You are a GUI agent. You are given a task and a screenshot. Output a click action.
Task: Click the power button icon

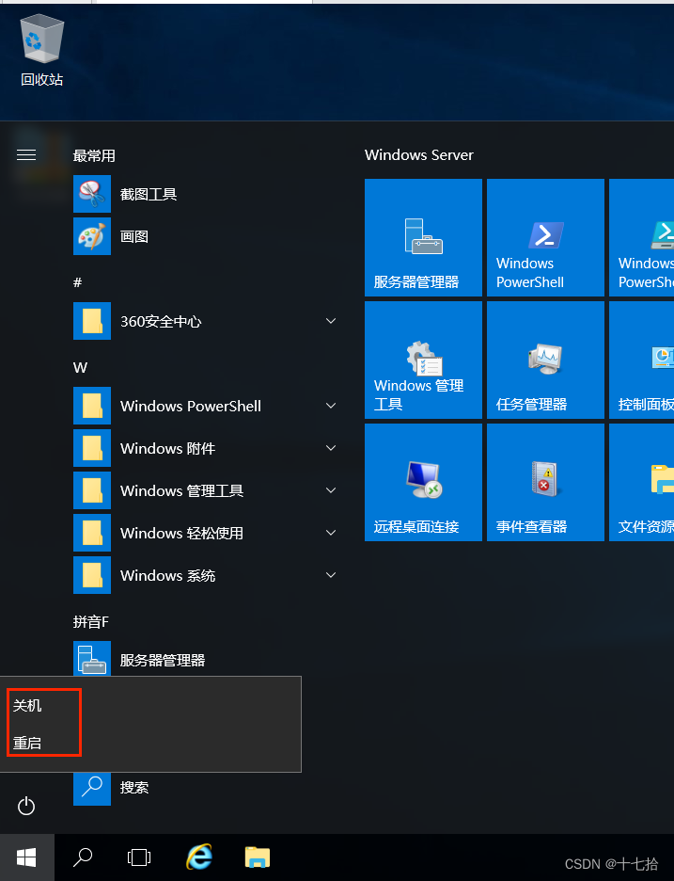pos(26,807)
